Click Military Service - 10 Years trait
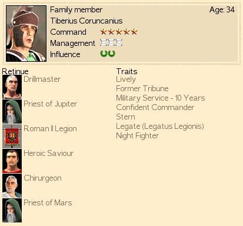 (161, 98)
